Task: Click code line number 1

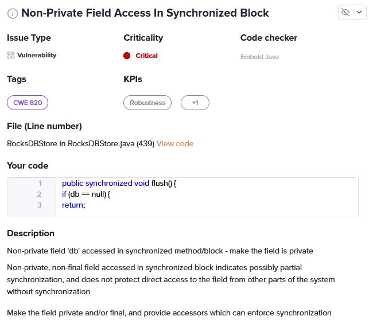Action: tap(40, 184)
